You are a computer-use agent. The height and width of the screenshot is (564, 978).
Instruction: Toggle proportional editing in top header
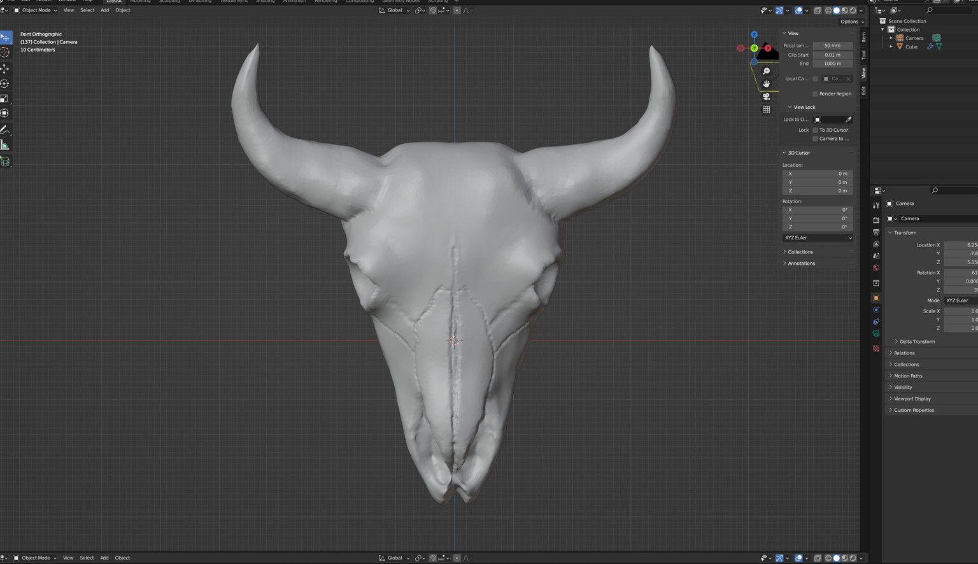coord(457,10)
